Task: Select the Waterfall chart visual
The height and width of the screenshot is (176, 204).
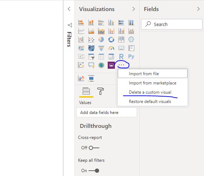Action: coord(81,40)
